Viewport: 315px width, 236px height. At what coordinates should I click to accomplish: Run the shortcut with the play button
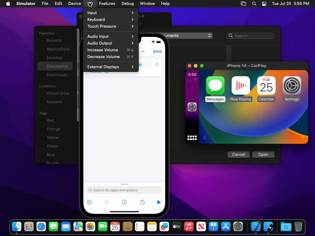[x=159, y=202]
